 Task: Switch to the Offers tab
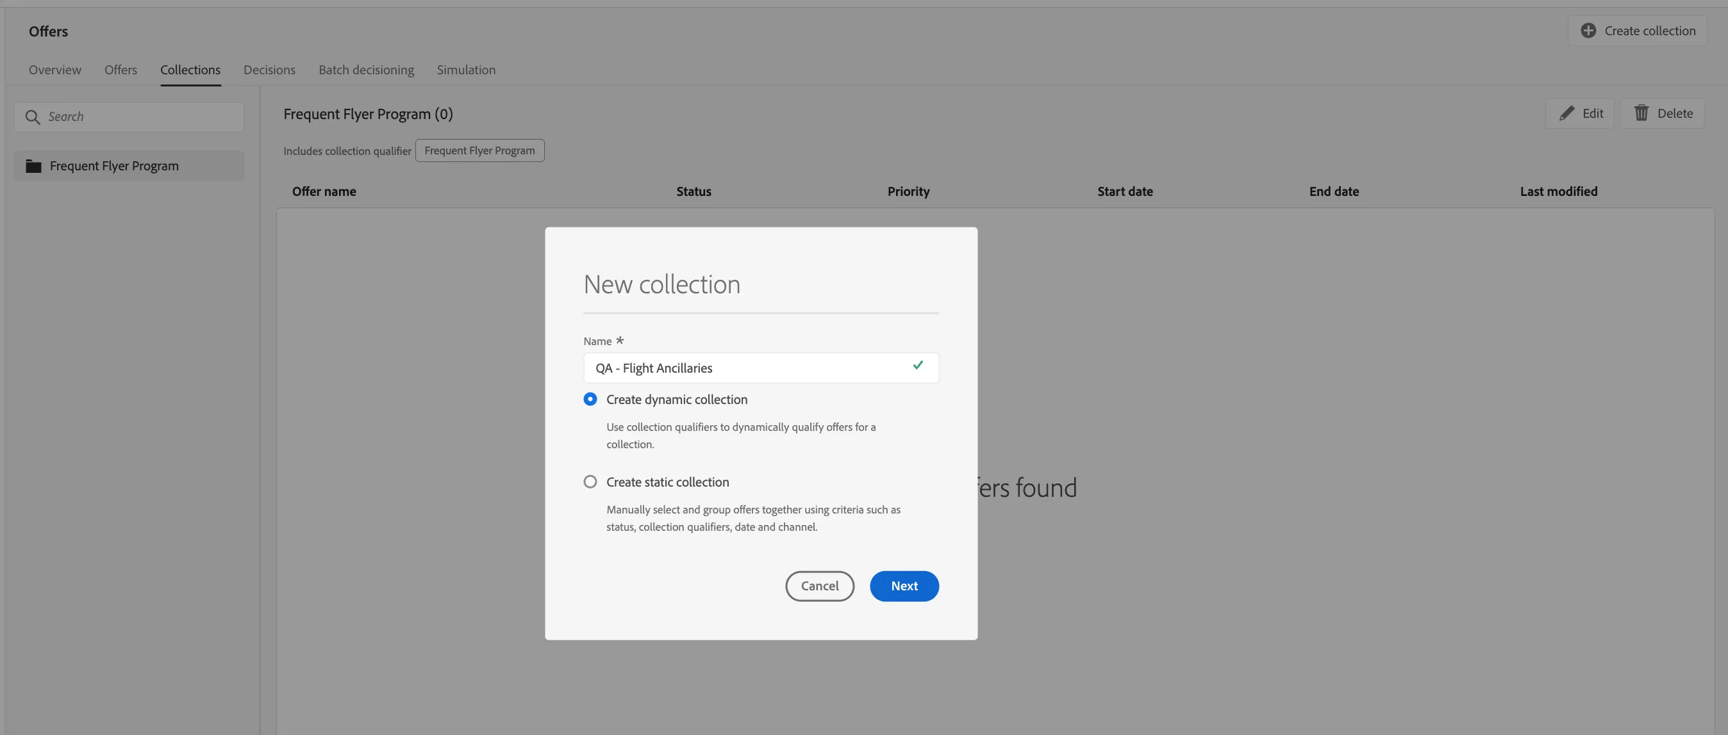[x=120, y=70]
